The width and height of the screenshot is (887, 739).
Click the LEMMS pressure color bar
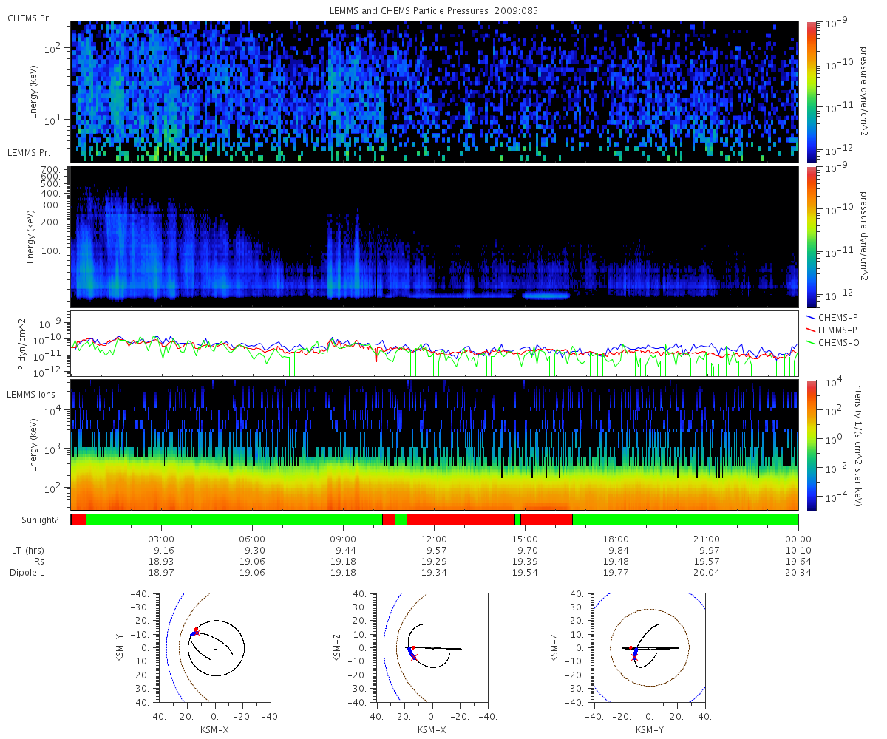coord(812,236)
